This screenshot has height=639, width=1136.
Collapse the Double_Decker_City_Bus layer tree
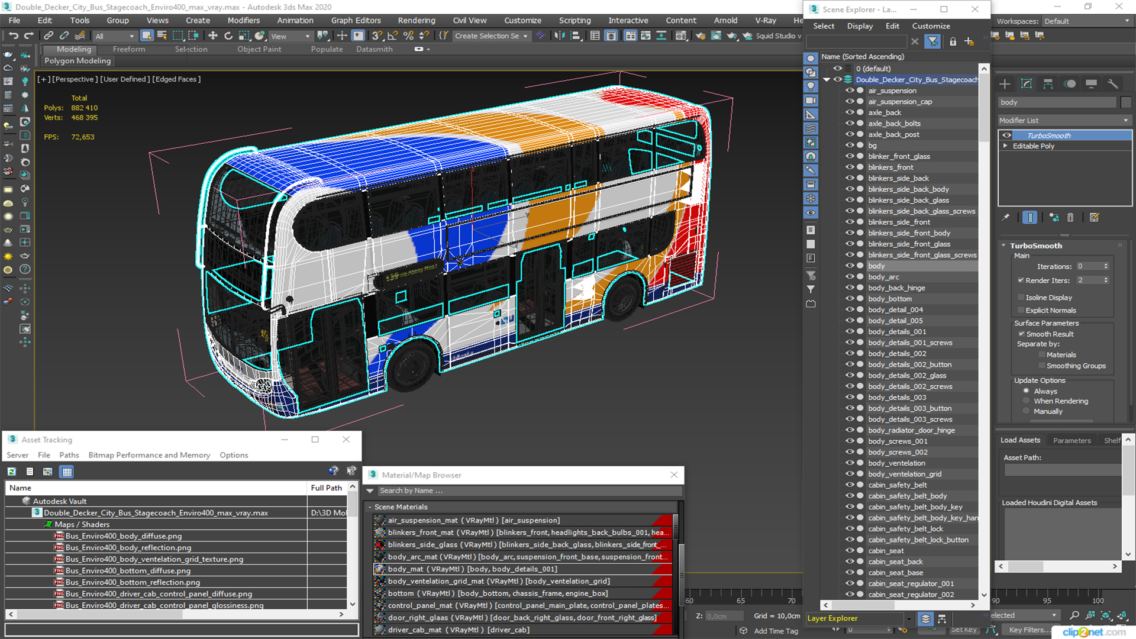click(827, 79)
